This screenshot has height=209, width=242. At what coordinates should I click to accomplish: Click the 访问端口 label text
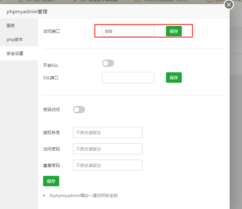[51, 31]
